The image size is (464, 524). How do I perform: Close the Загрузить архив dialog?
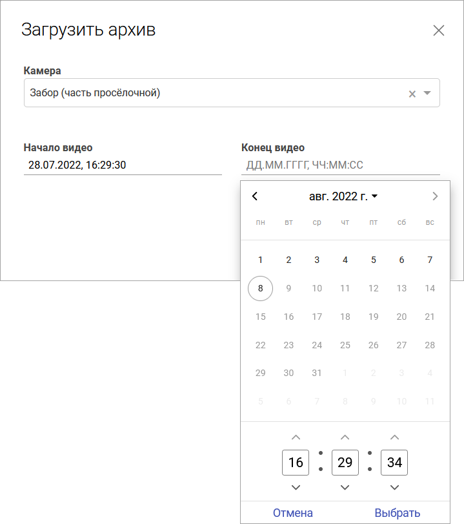tap(439, 30)
